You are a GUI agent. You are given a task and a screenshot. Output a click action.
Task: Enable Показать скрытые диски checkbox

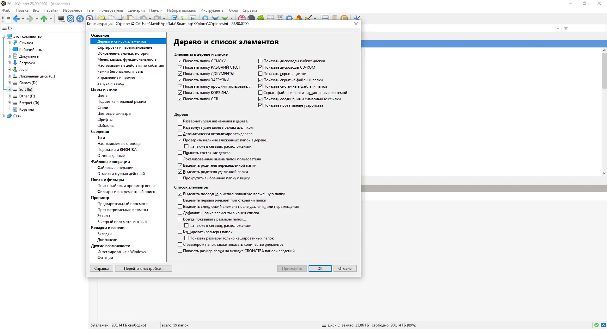[260, 73]
